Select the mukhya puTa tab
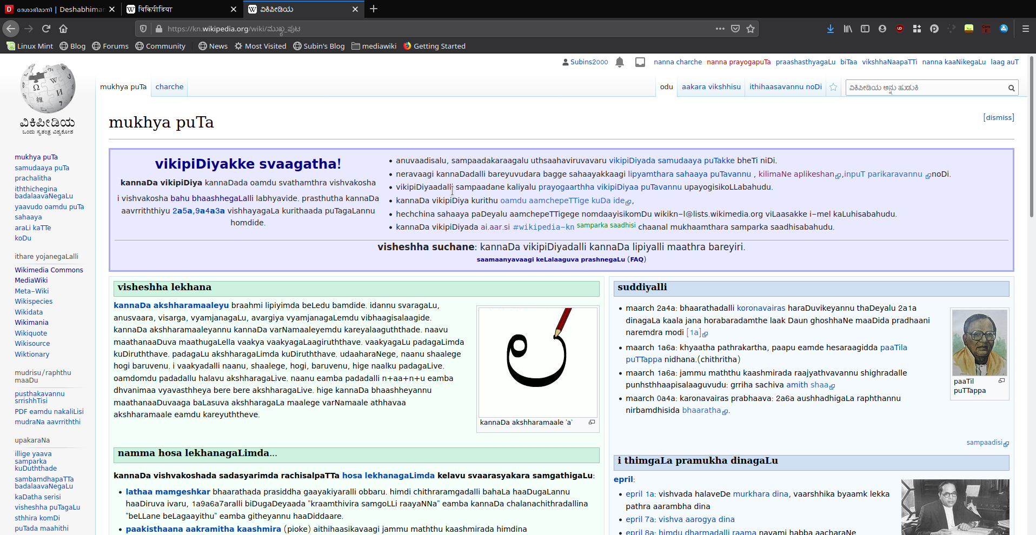The width and height of the screenshot is (1036, 535). coord(123,86)
